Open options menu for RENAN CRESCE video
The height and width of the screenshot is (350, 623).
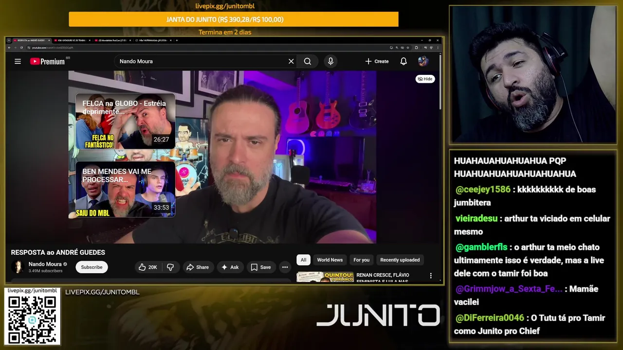pyautogui.click(x=431, y=276)
